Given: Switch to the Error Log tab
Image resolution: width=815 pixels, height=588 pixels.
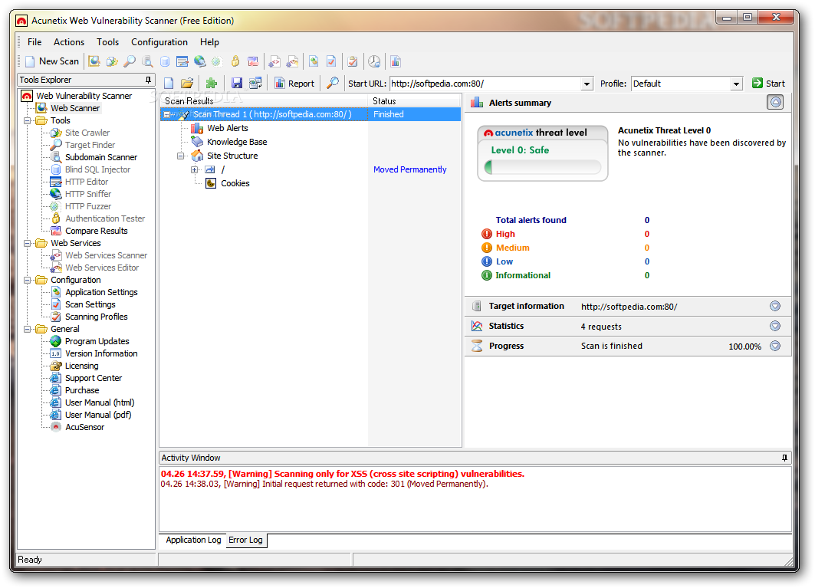Looking at the screenshot, I should [x=246, y=540].
